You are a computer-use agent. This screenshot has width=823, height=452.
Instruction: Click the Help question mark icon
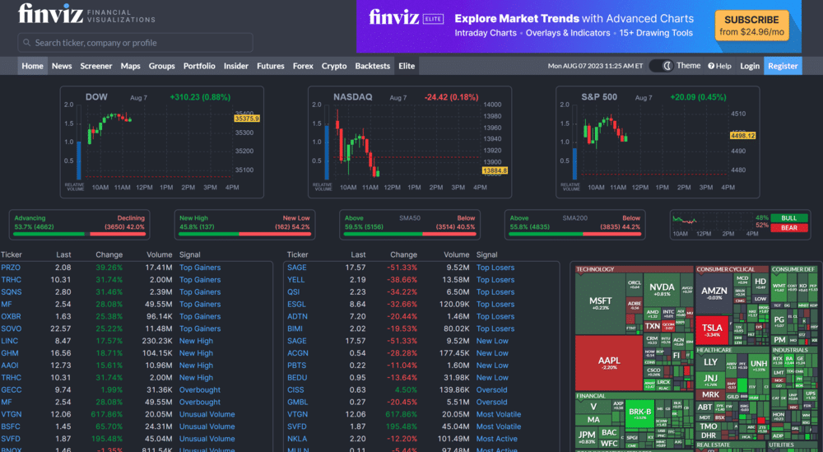(x=711, y=66)
